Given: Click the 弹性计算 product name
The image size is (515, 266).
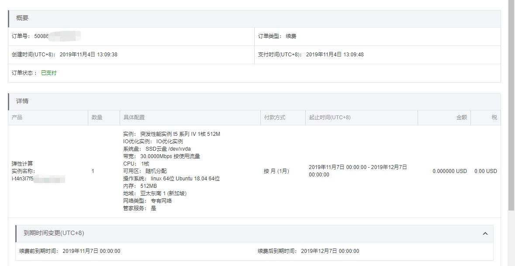Looking at the screenshot, I should tap(22, 163).
